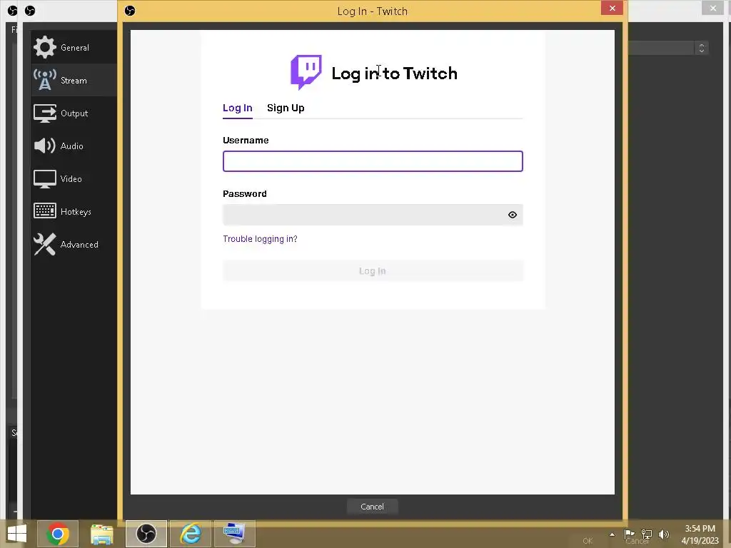Open Audio settings in OBS sidebar

(74, 146)
